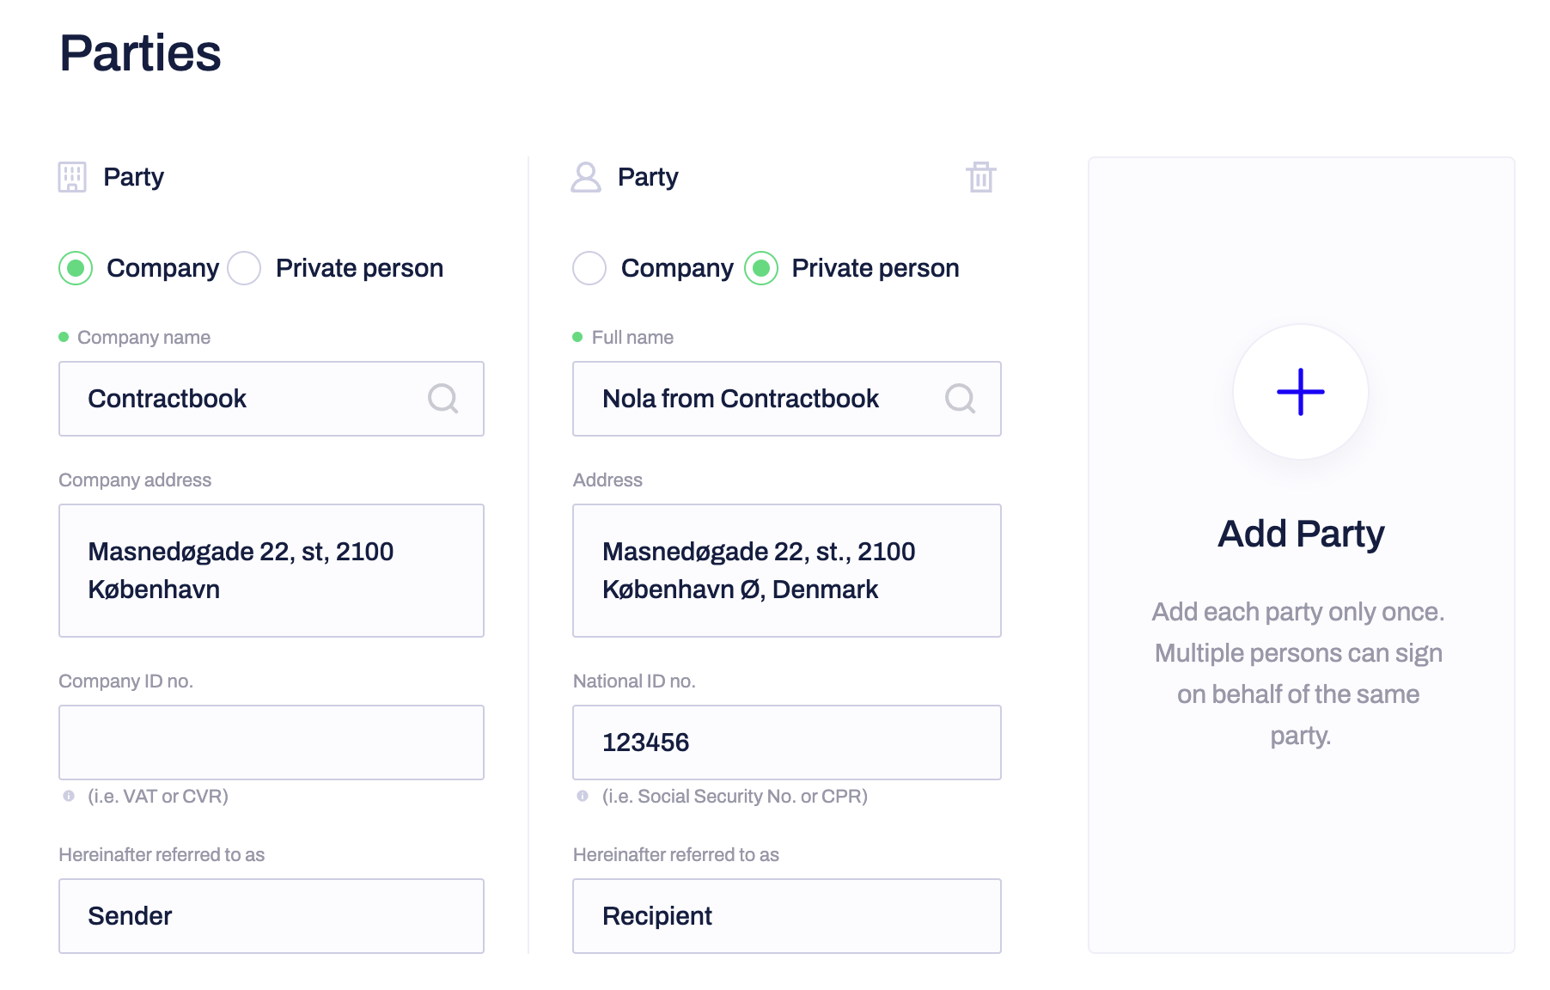Click the building icon of first Party

coord(72,177)
